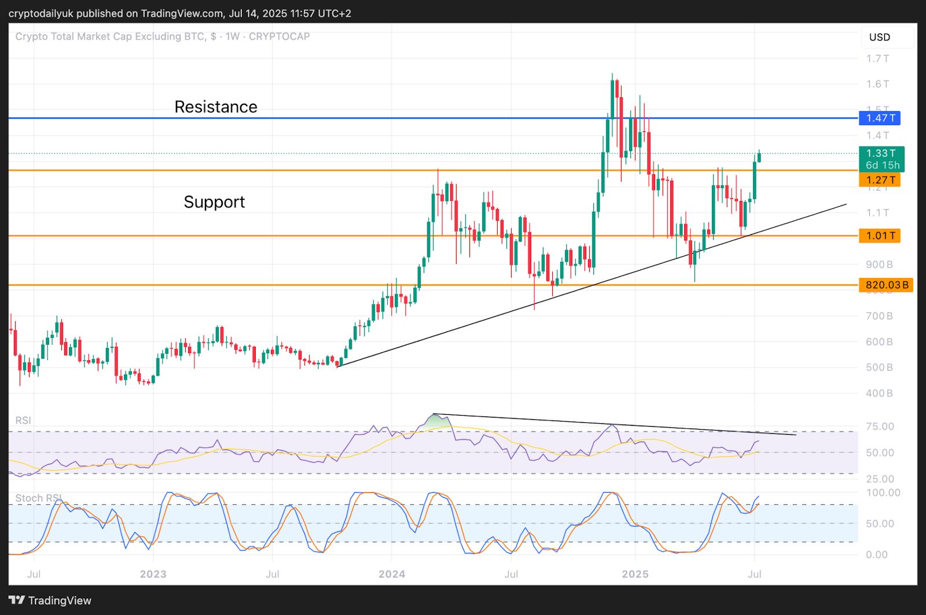Click the TradingView wordmark in footer
926x615 pixels.
point(60,601)
